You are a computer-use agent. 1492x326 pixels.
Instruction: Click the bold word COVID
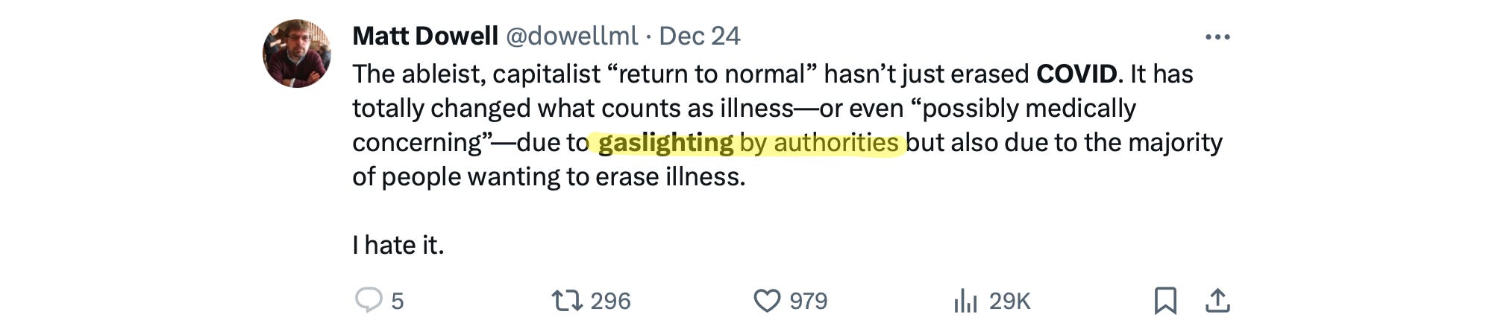click(1076, 74)
